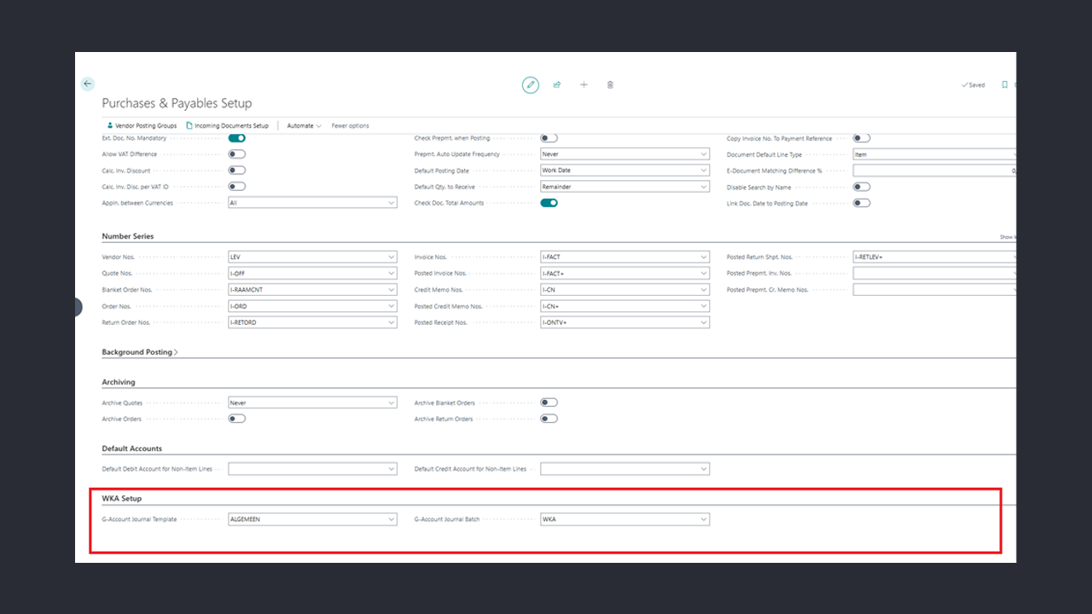Click the bookmark icon near Saved

[1004, 85]
